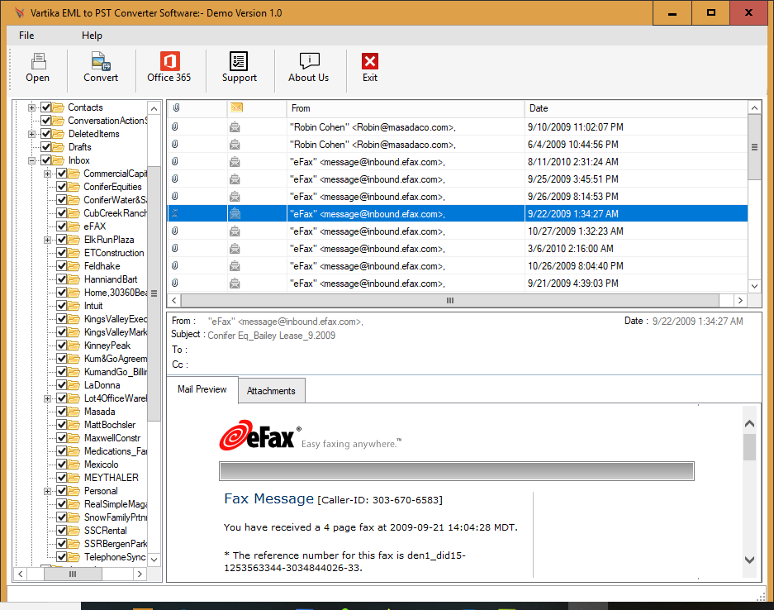Click the Contacts folder icon
This screenshot has height=610, width=774.
coord(59,107)
